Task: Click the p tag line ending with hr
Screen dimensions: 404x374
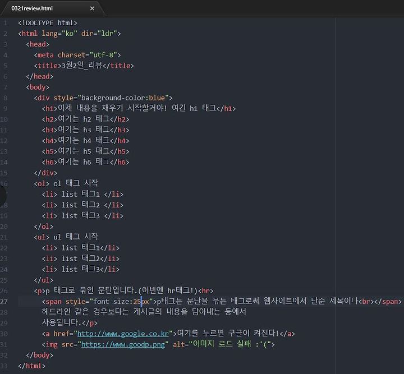Action: click(123, 290)
